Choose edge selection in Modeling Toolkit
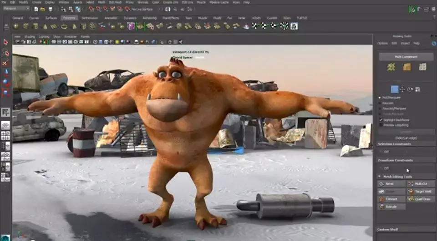The height and width of the screenshot is (241, 437). pyautogui.click(x=407, y=67)
